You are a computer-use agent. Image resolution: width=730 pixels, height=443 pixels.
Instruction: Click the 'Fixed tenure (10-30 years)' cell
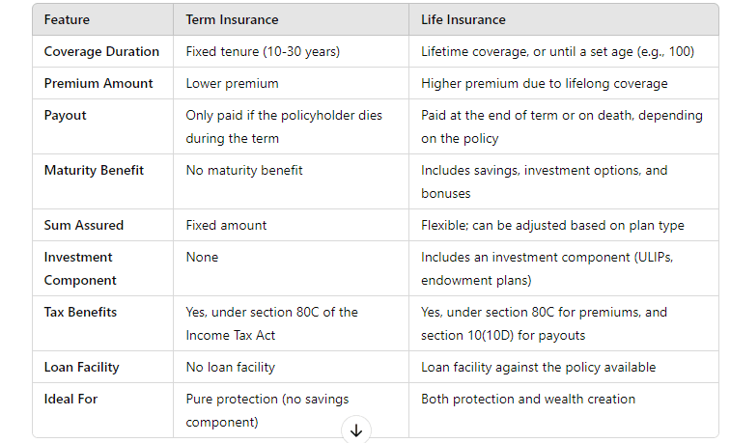263,52
